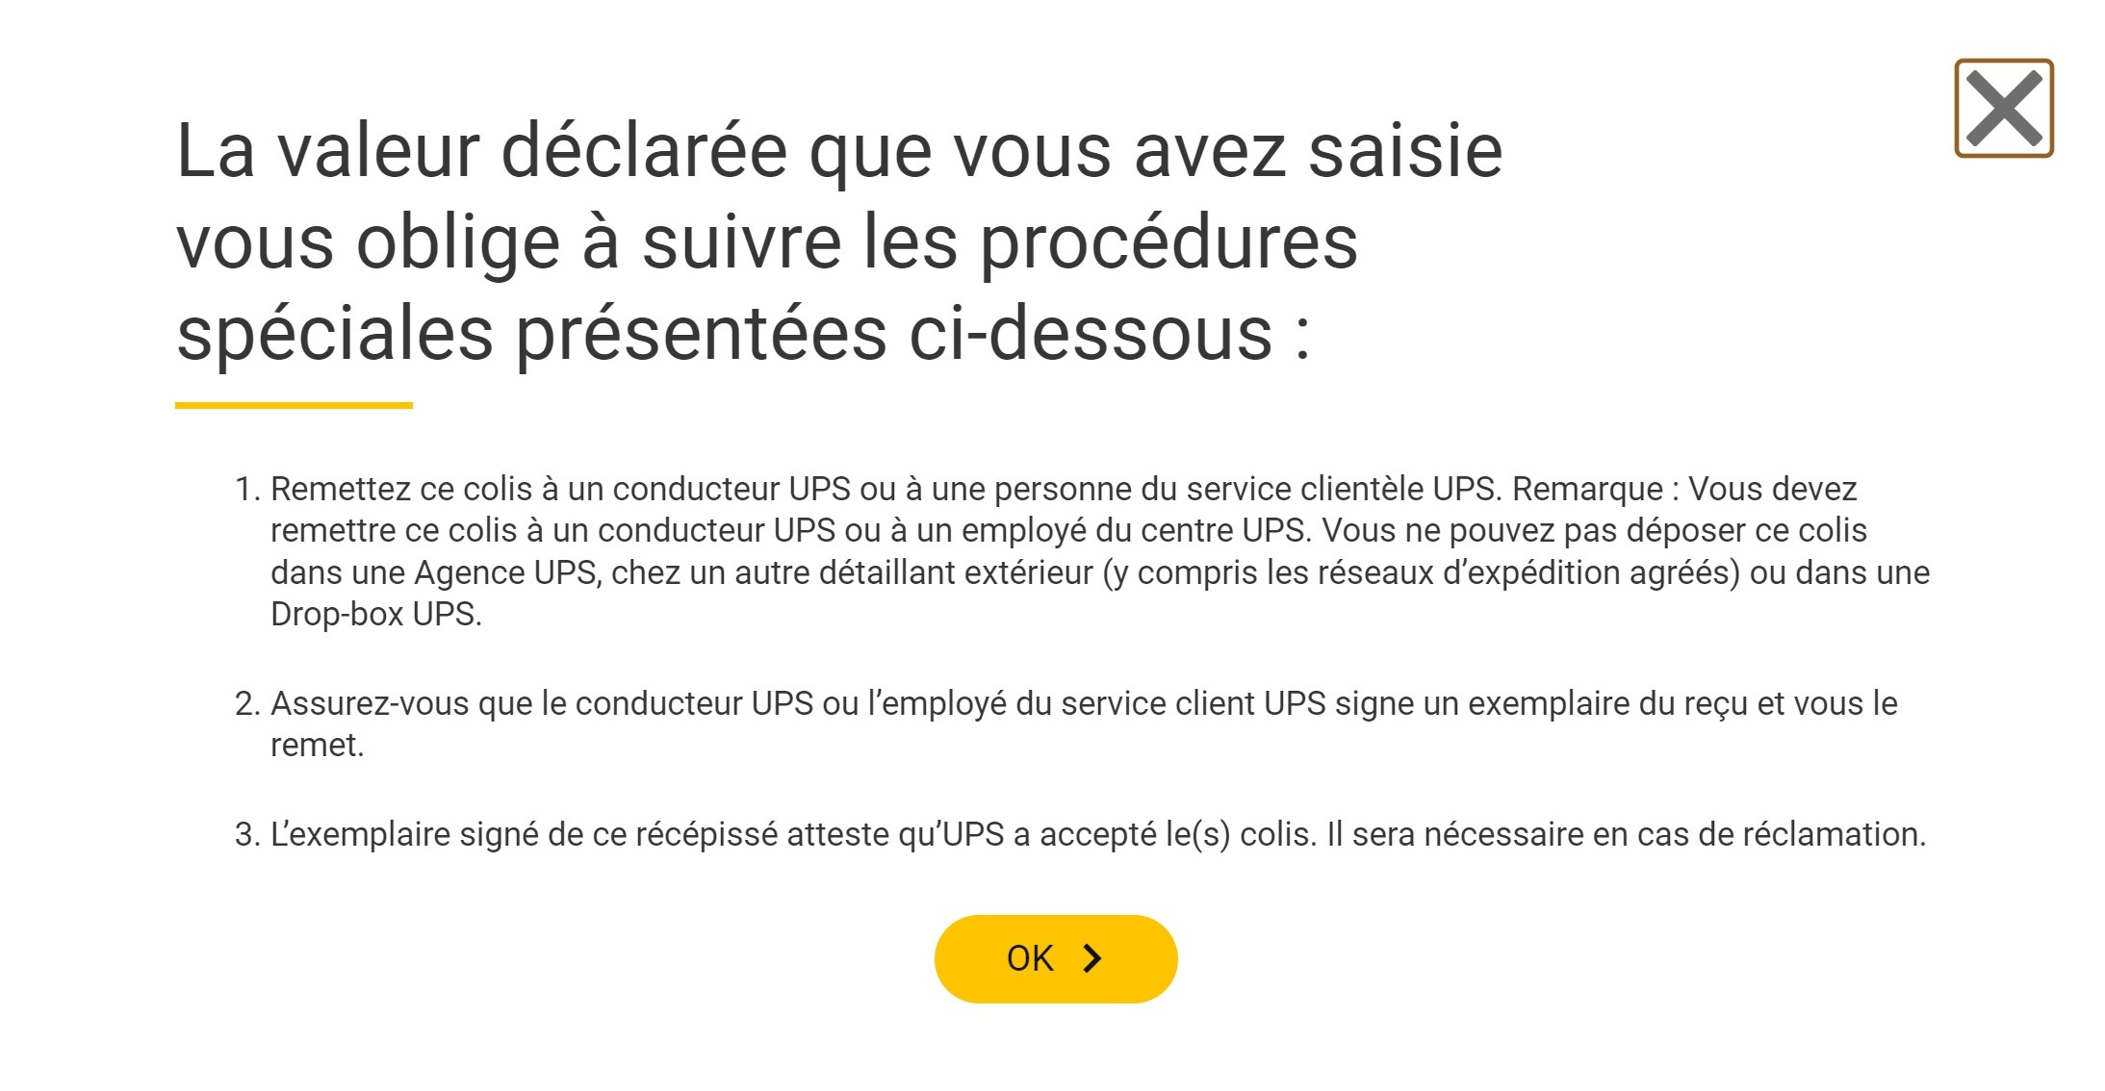
Task: Click the chevron arrow inside OK button
Action: [x=1091, y=958]
